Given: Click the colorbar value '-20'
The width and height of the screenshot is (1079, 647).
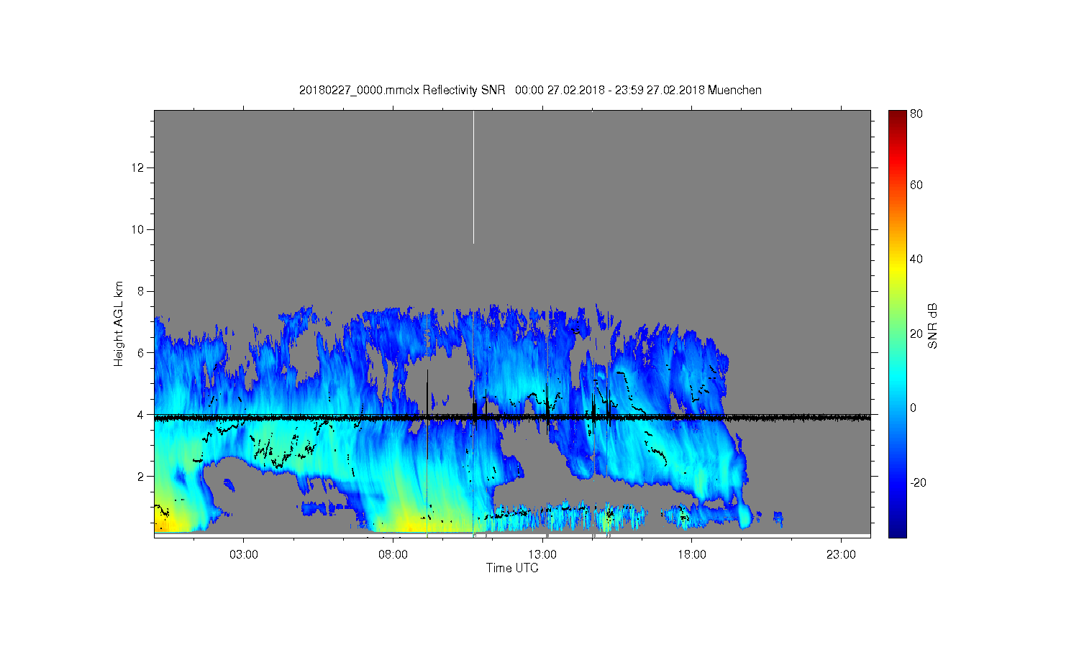Looking at the screenshot, I should [x=918, y=482].
